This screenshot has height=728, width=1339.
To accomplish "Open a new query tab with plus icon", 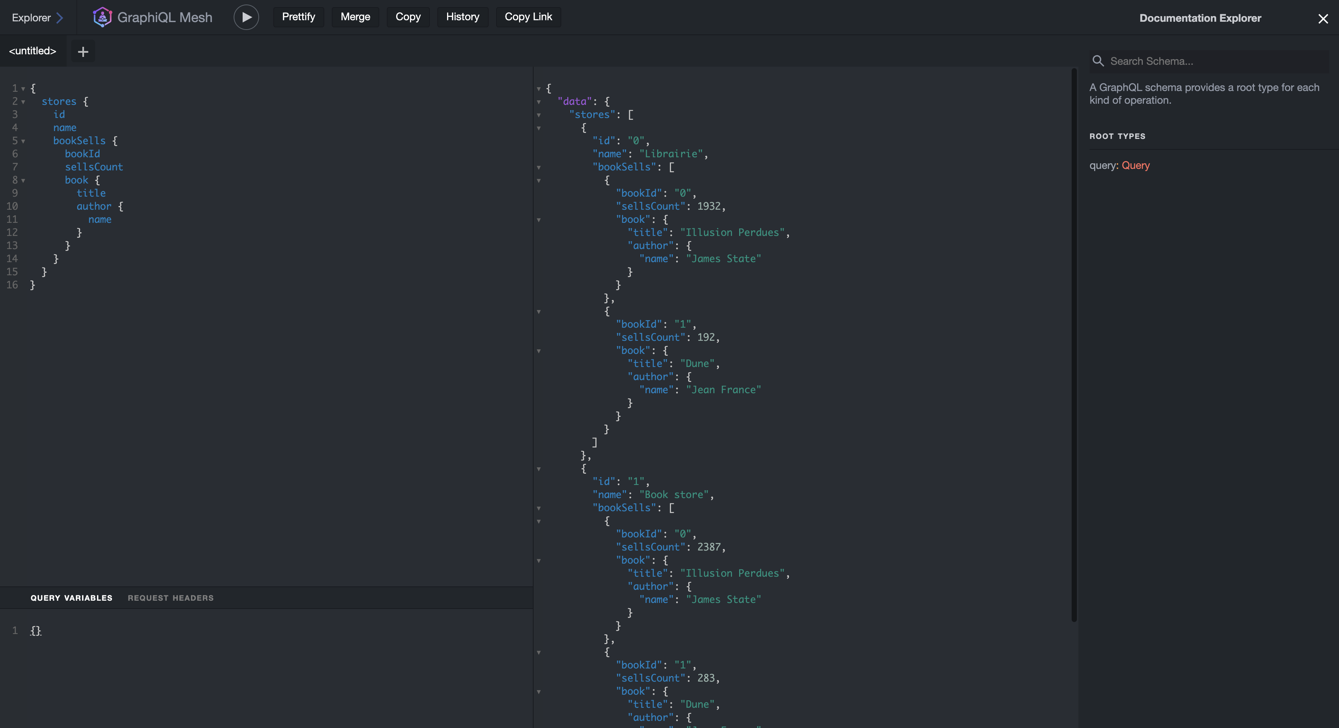I will tap(83, 51).
